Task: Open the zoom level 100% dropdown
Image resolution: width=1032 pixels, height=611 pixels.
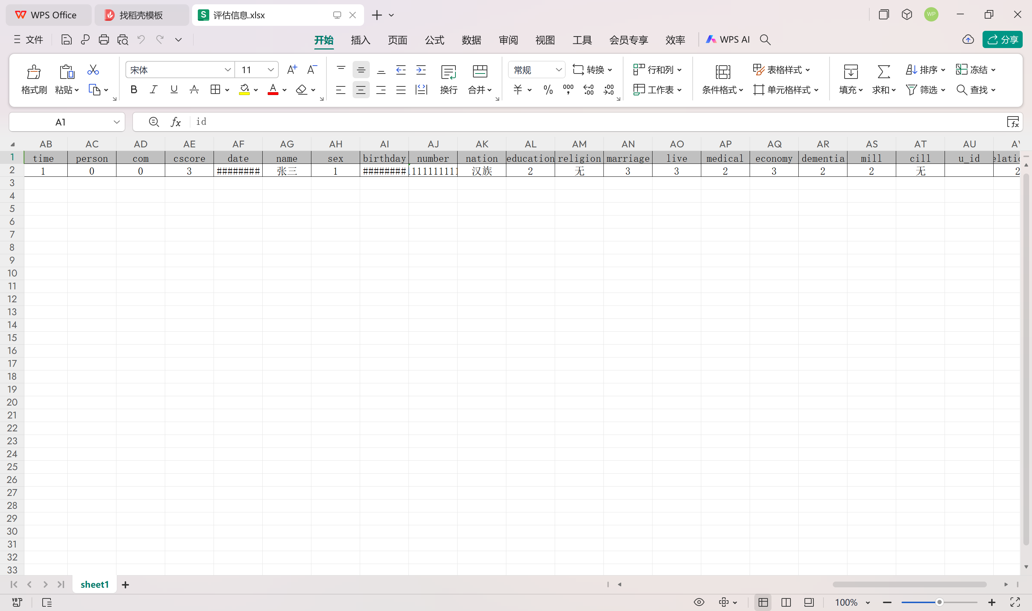Action: pos(868,602)
